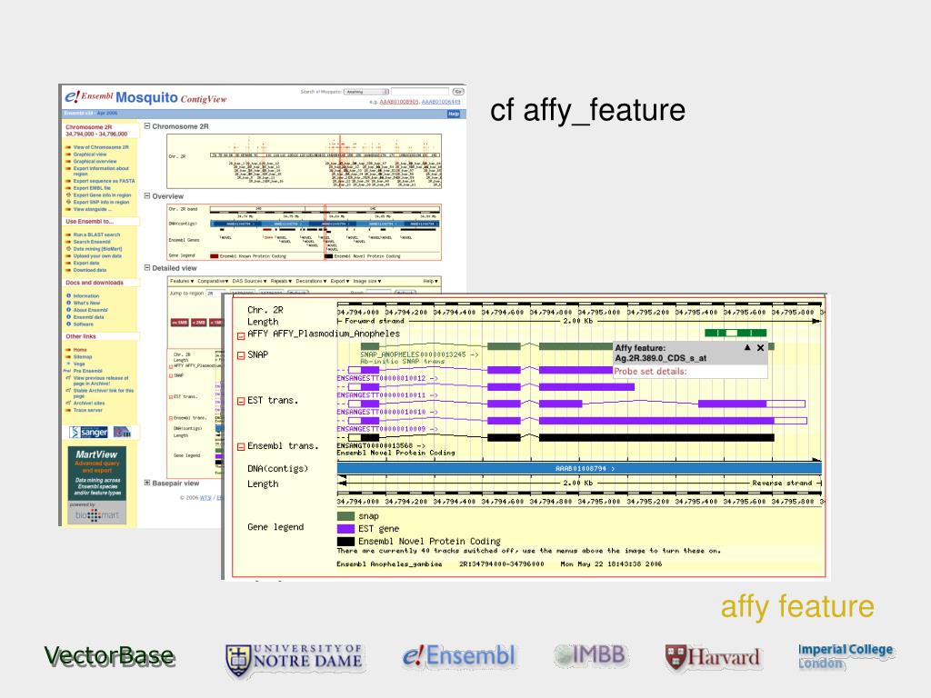Click 'Export sequence as FASTA' link
The width and height of the screenshot is (931, 698).
coord(104,181)
